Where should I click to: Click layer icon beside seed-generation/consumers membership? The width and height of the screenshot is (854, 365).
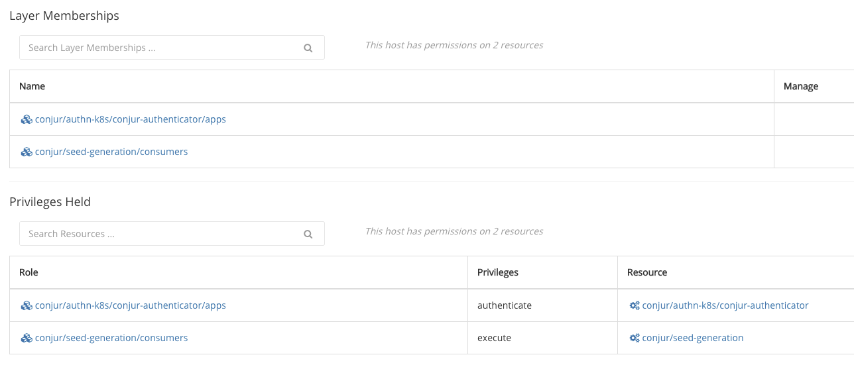27,152
